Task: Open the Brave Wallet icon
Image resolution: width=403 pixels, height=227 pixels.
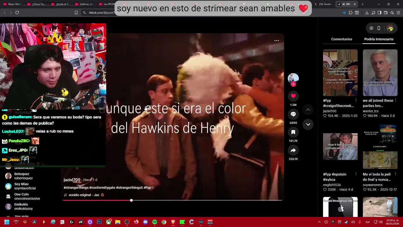Action: click(386, 13)
